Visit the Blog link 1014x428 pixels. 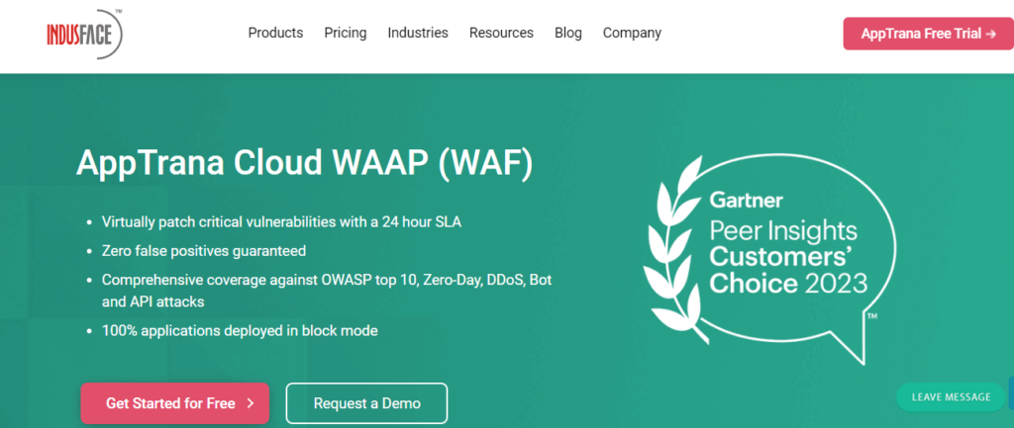tap(568, 33)
